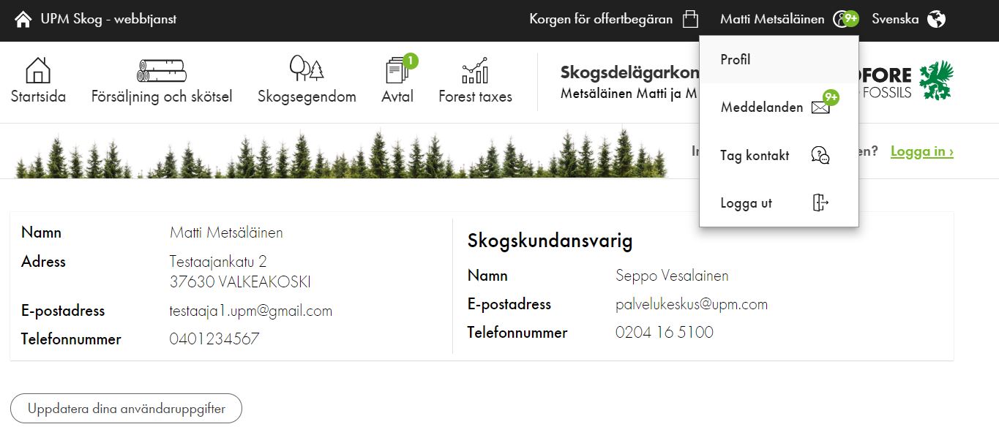Choose Meddelanden in user dropdown
Screen dimensions: 999x435
(x=779, y=107)
